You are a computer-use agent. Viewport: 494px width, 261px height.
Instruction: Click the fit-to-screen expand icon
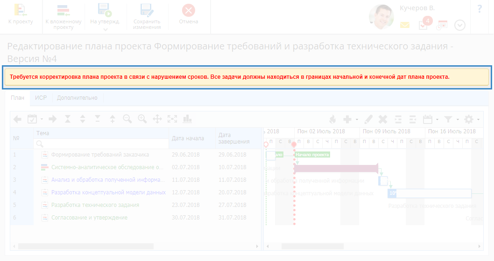pos(172,119)
